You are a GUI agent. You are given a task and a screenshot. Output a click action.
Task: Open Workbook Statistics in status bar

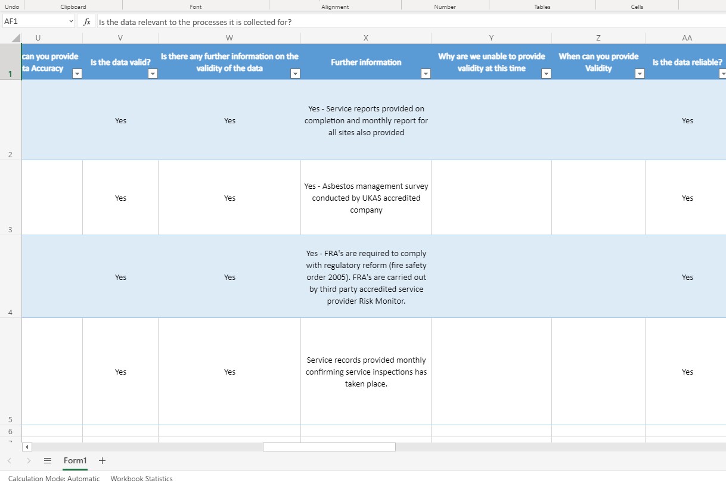141,479
